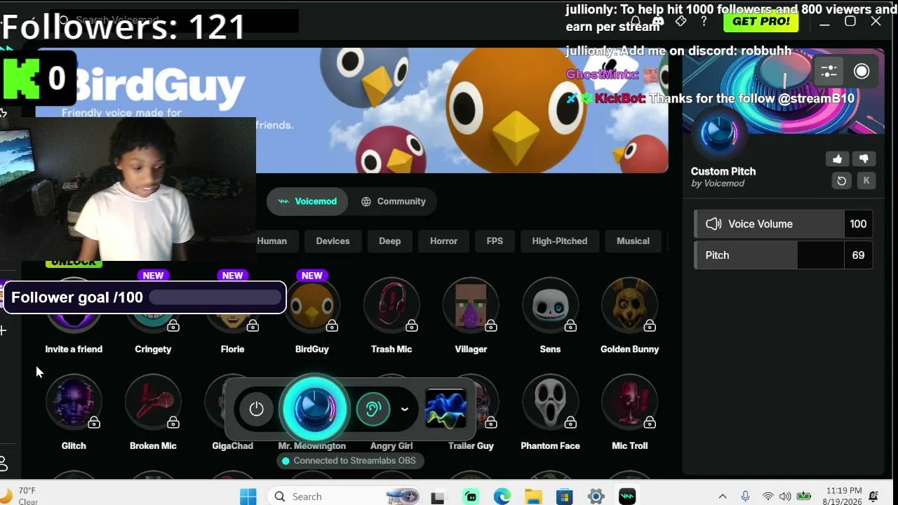898x505 pixels.
Task: Click the Mr. Meowington voice label
Action: click(312, 445)
